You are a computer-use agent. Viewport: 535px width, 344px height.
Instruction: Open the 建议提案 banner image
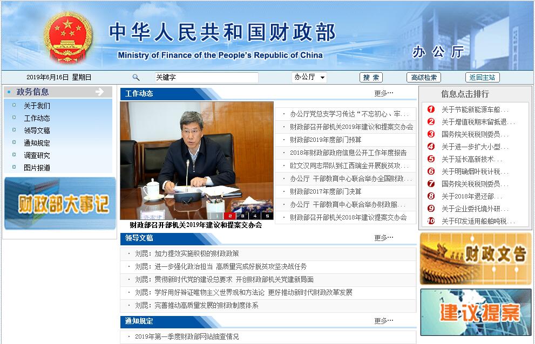[476, 313]
